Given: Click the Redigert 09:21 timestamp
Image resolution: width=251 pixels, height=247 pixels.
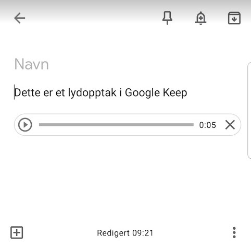Looking at the screenshot, I should 125,233.
